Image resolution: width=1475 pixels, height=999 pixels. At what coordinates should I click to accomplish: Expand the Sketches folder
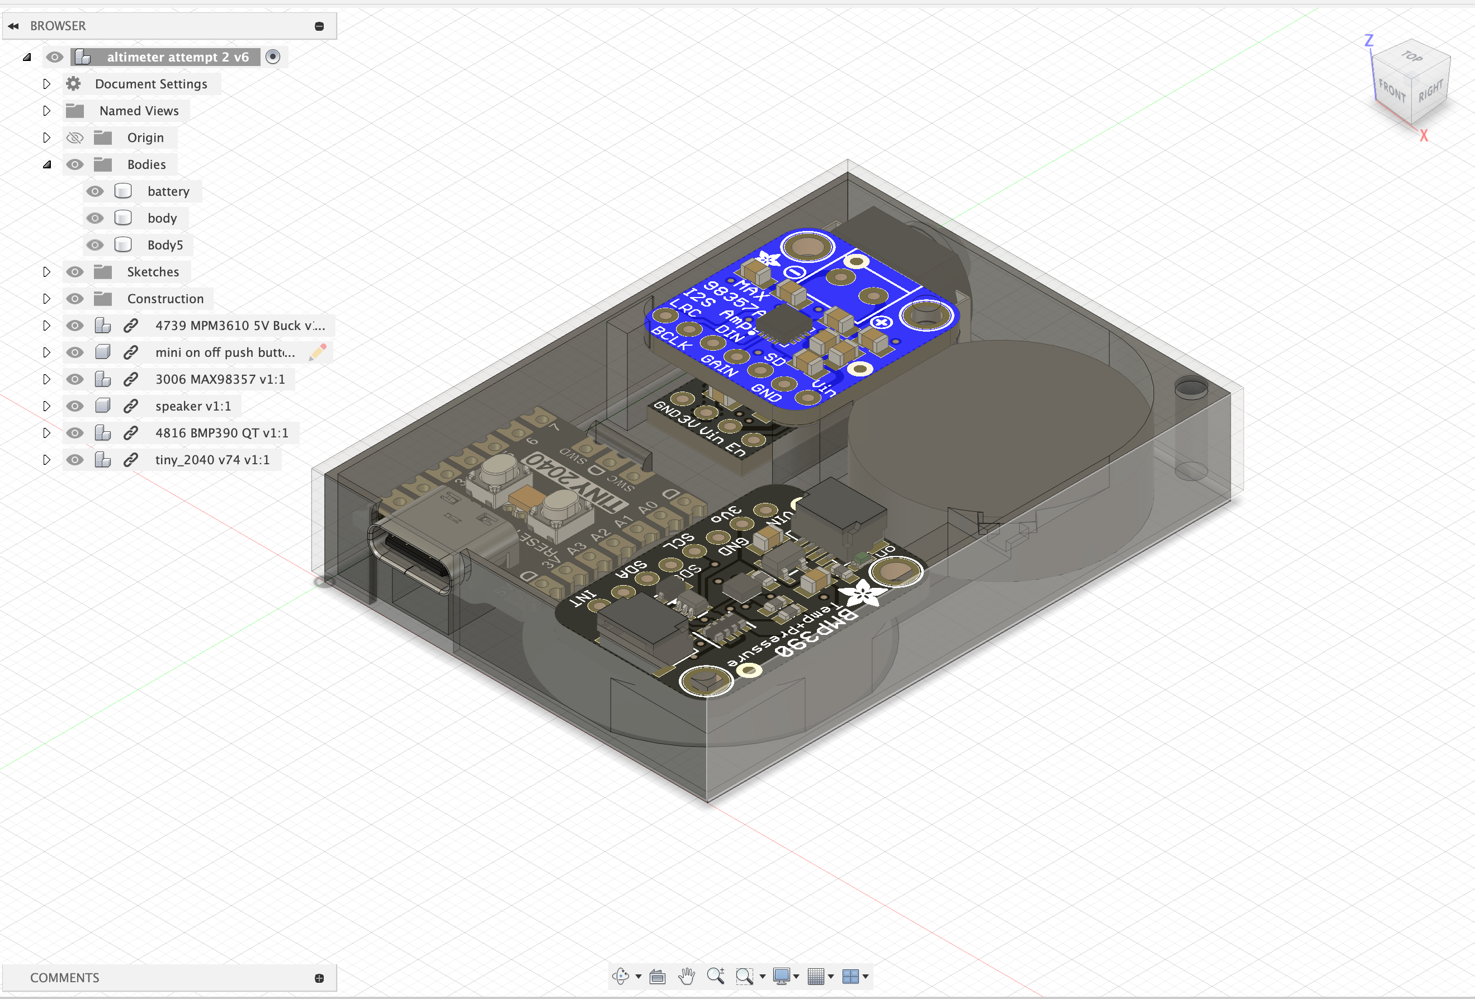46,272
